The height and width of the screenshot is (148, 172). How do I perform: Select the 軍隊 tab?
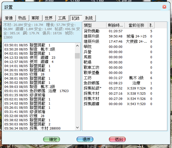(x=36, y=18)
